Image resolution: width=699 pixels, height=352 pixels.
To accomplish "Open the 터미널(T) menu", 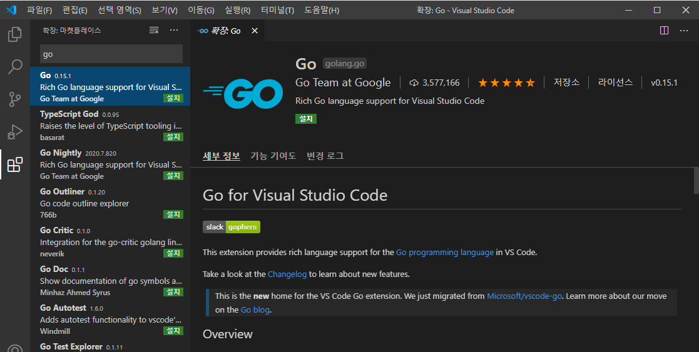I will click(x=277, y=10).
